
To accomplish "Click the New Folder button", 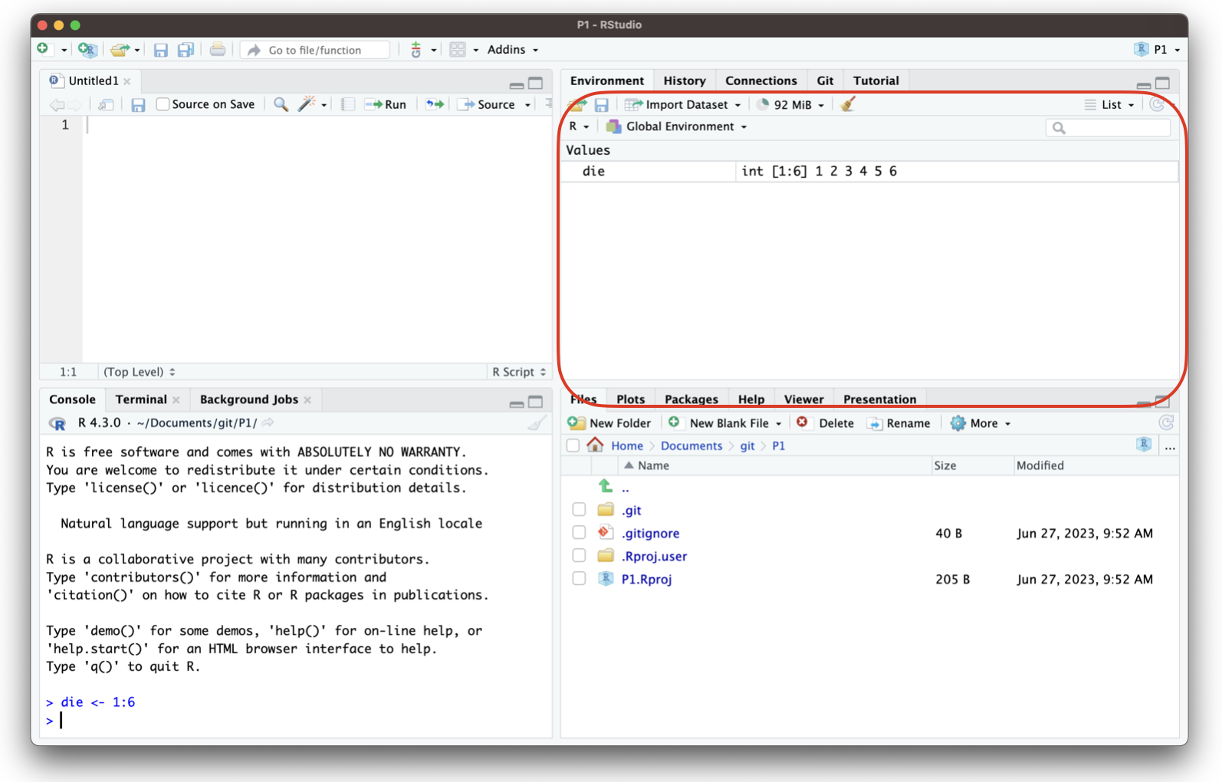I will 610,423.
